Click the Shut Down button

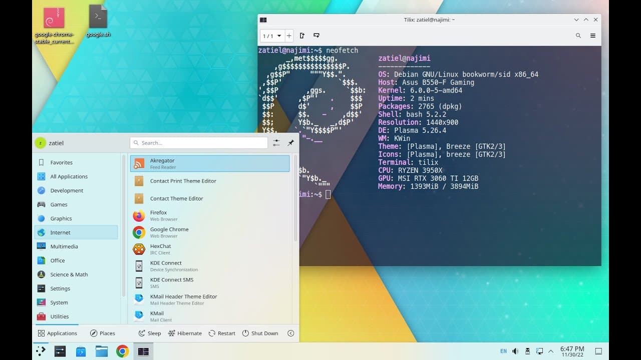[x=260, y=333]
